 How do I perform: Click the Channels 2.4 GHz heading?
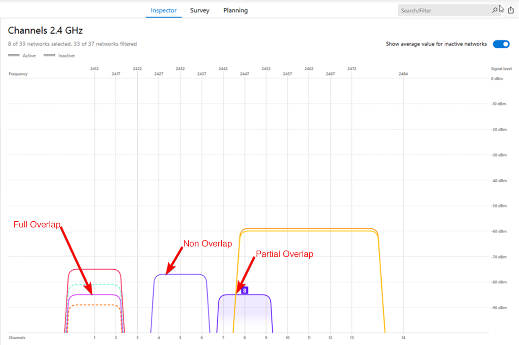(x=45, y=30)
